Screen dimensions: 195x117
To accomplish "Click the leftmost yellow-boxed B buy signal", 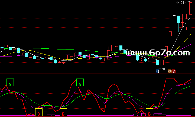I will tap(39, 112).
